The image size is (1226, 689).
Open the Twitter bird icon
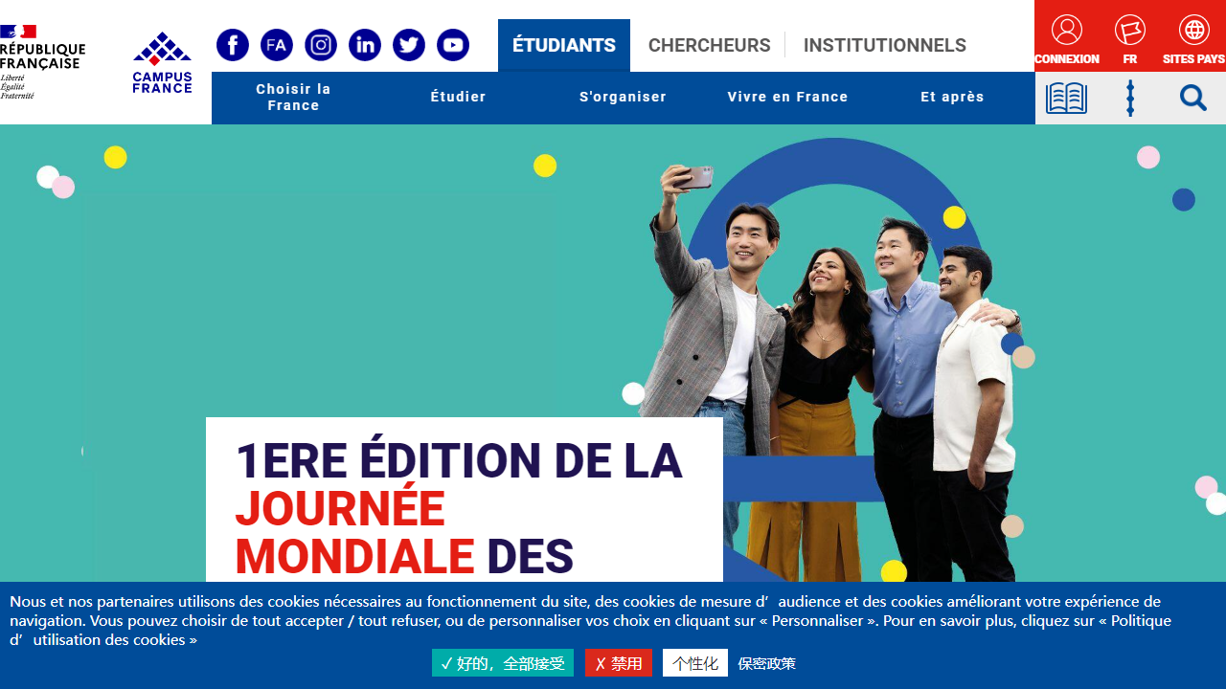[409, 45]
